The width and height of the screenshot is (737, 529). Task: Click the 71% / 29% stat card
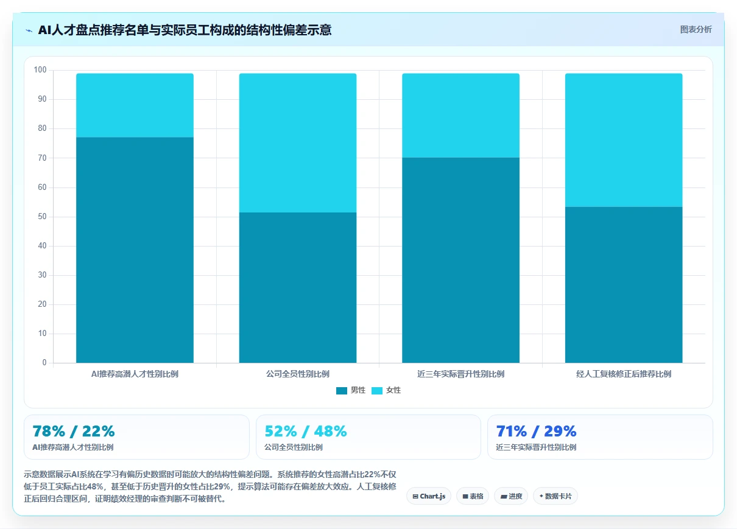[x=600, y=437]
